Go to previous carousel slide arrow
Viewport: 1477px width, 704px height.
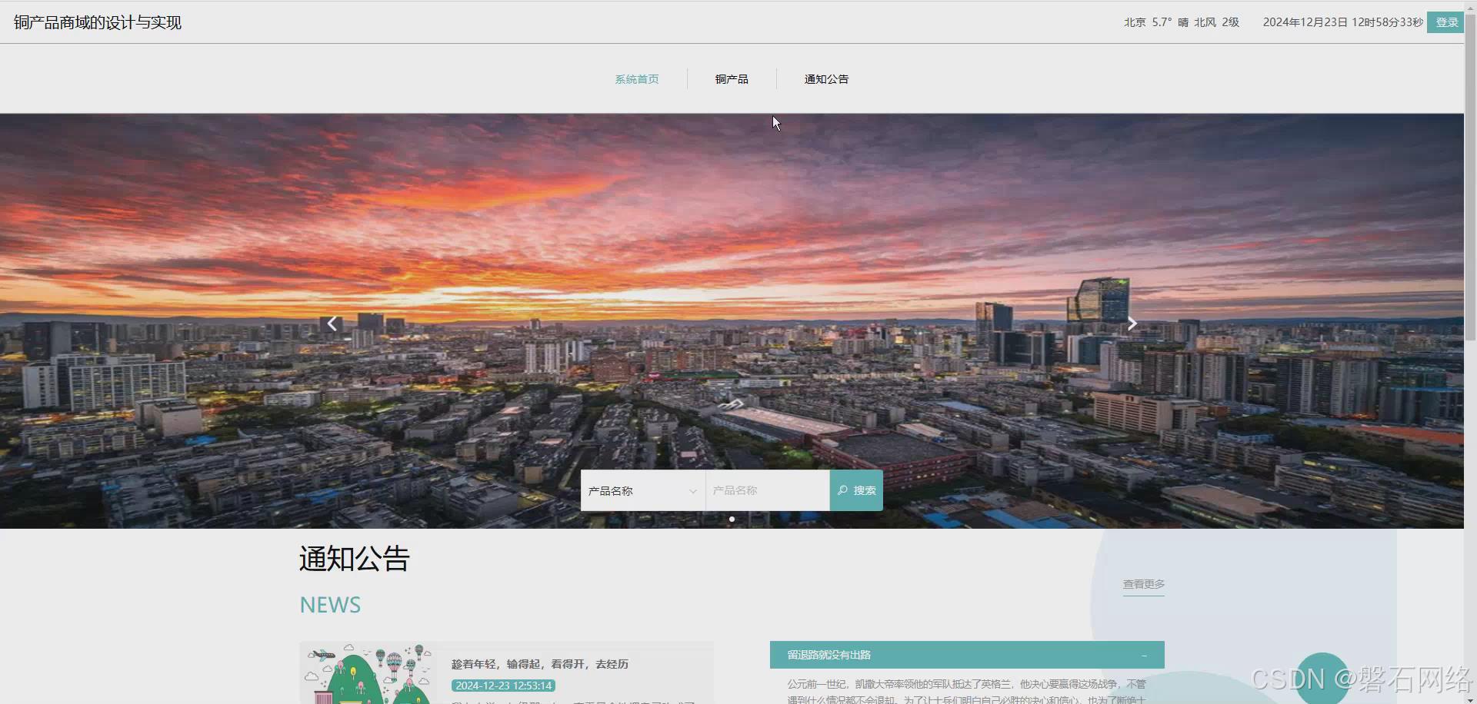(332, 324)
